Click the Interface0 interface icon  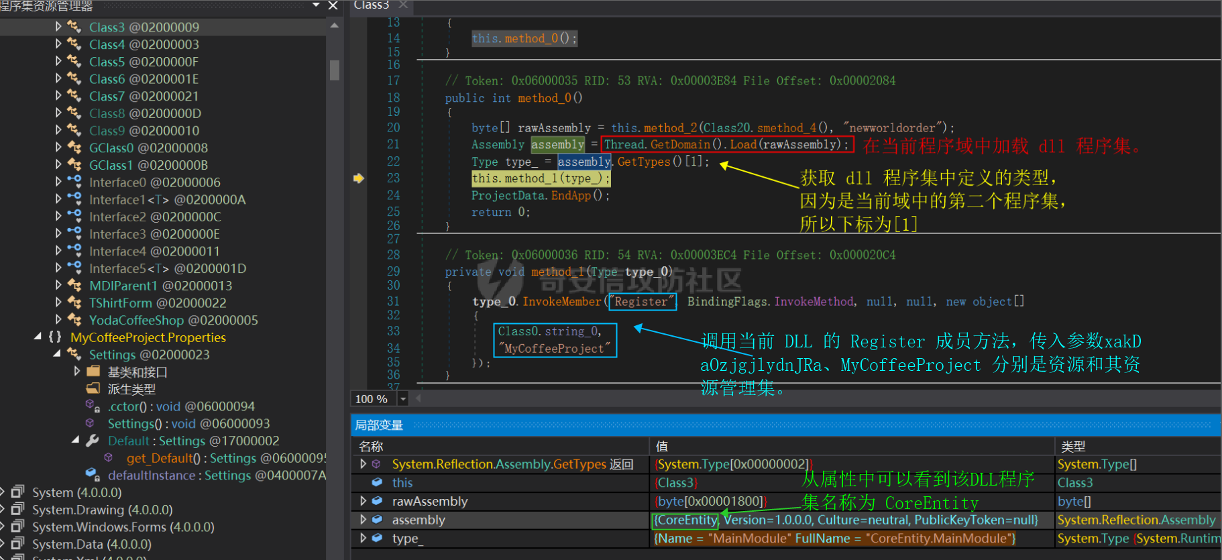point(74,182)
